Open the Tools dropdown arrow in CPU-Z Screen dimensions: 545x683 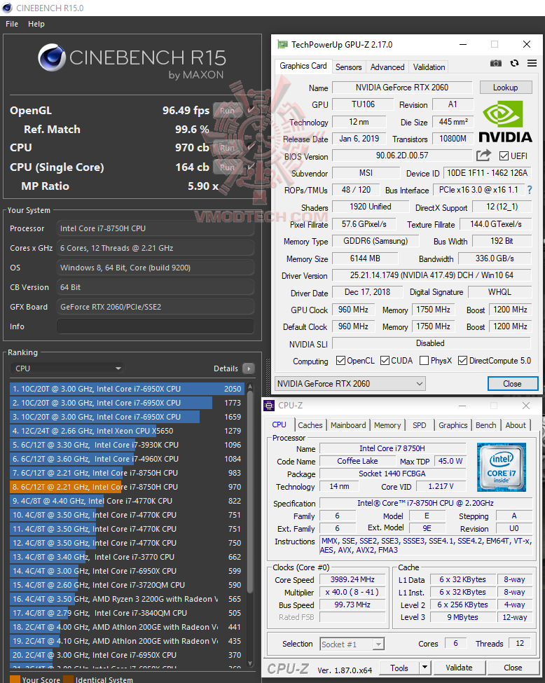[x=425, y=668]
